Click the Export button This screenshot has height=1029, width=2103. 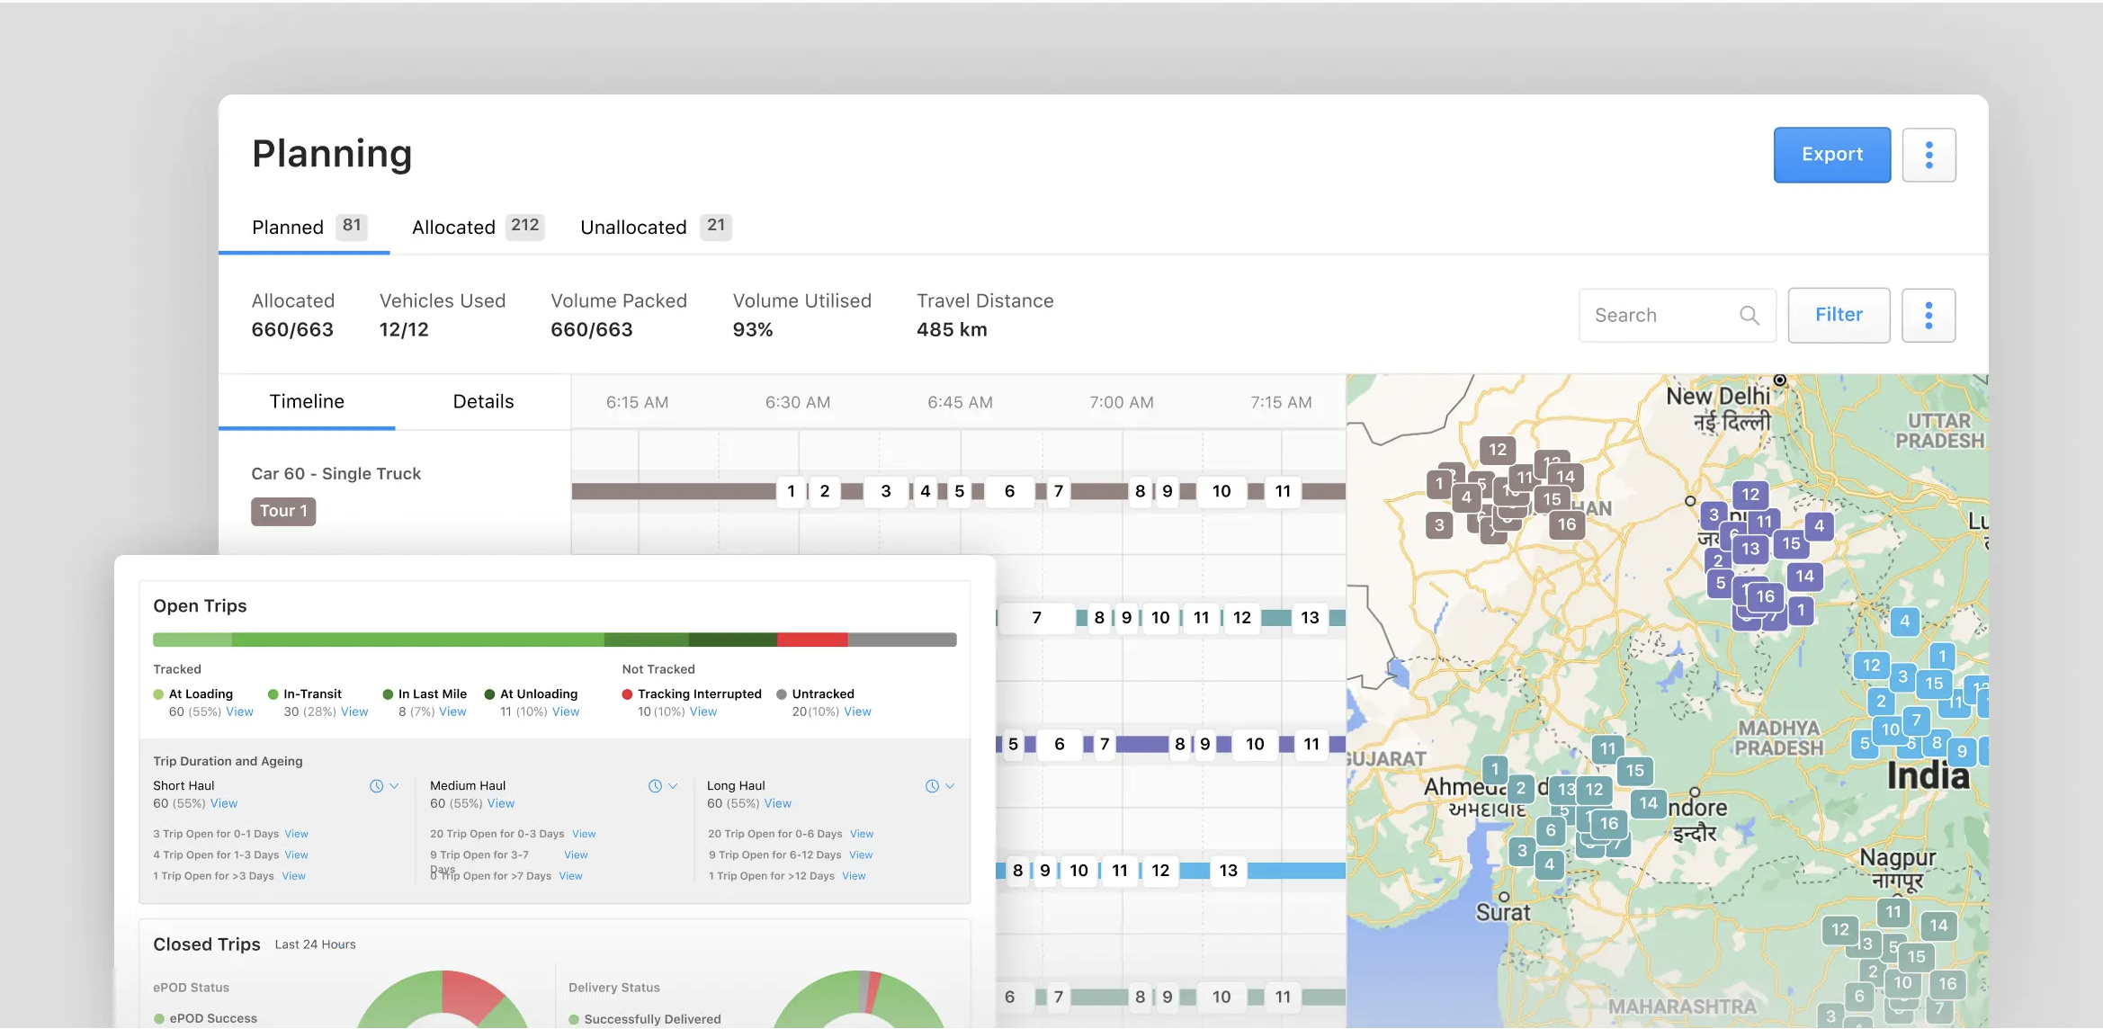pyautogui.click(x=1831, y=155)
